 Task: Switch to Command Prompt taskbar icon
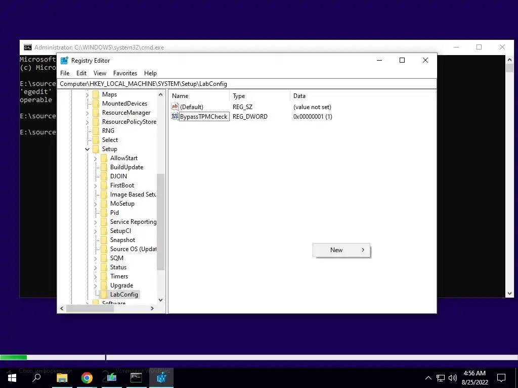[x=136, y=378]
